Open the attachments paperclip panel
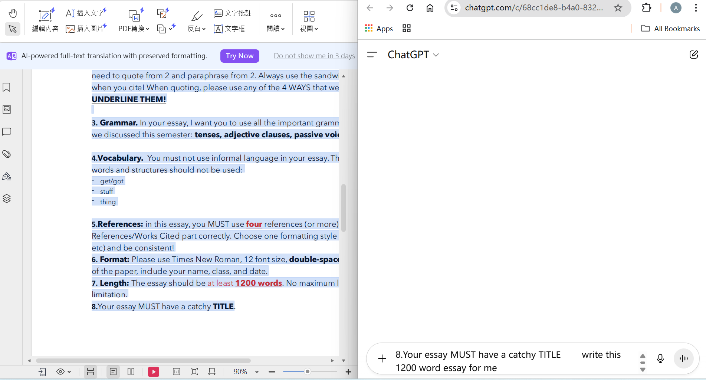This screenshot has width=706, height=380. tap(7, 154)
